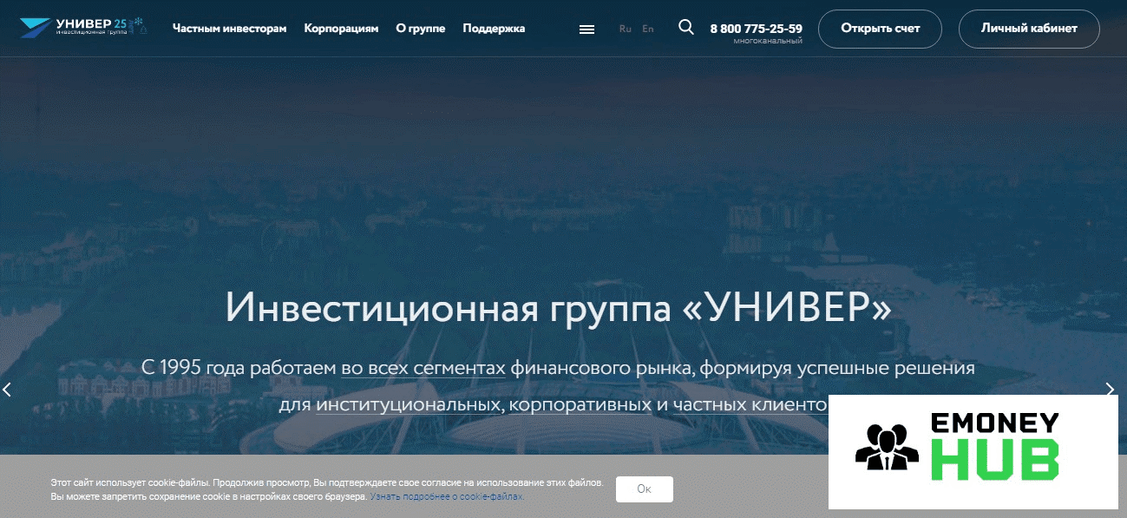1127x518 pixels.
Task: Open Частным инвесторам menu
Action: click(229, 29)
